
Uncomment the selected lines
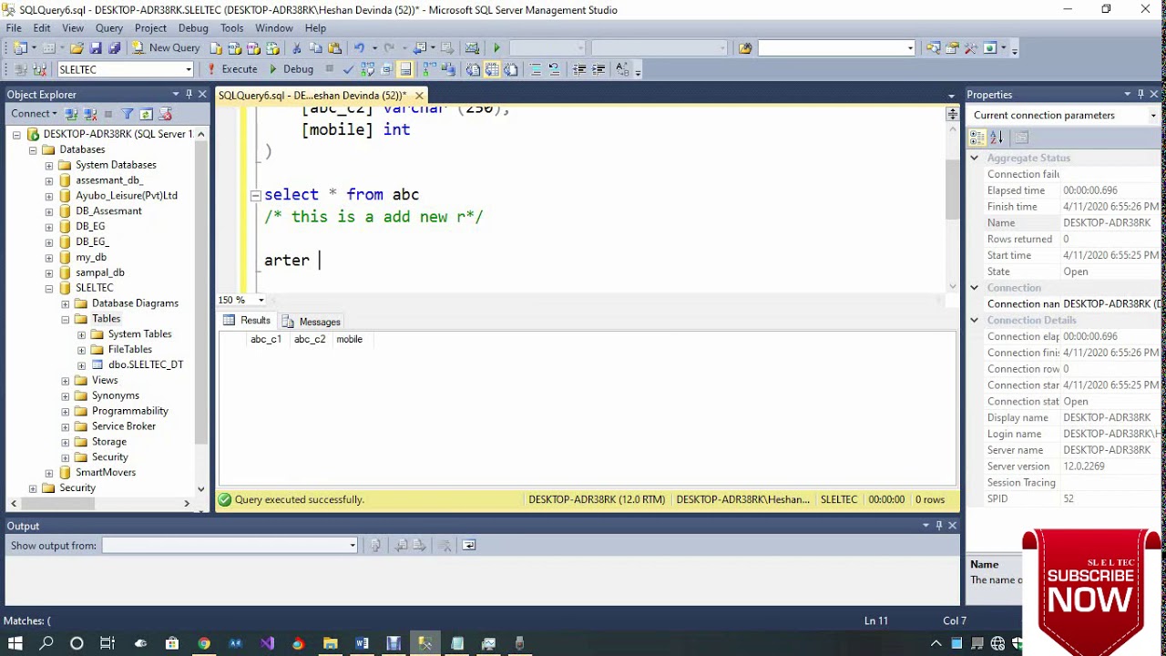click(x=554, y=69)
